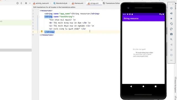Click the underline tag line 7 text
Screen dimensions: 177x100
[x=67, y=29]
